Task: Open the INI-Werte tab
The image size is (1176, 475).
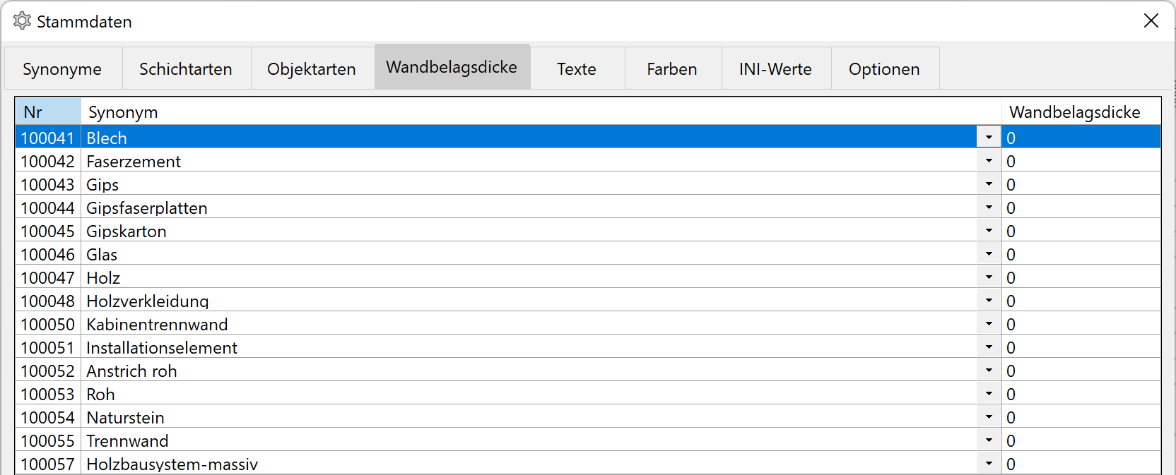Action: [775, 69]
